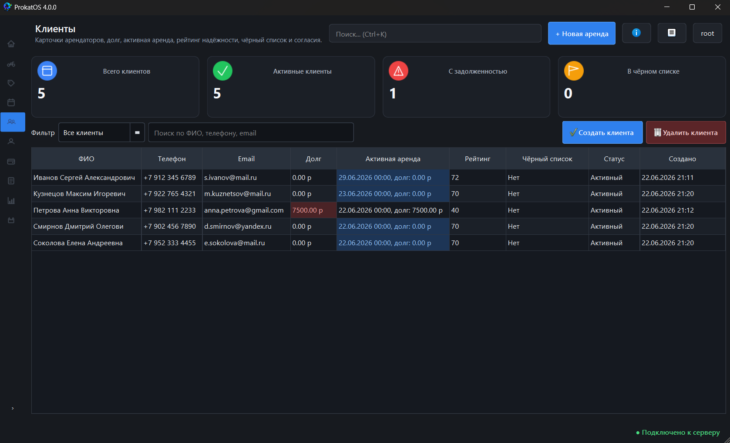Click the orange flag В чёрном списке icon
Screen dimensions: 730x443
pos(574,71)
